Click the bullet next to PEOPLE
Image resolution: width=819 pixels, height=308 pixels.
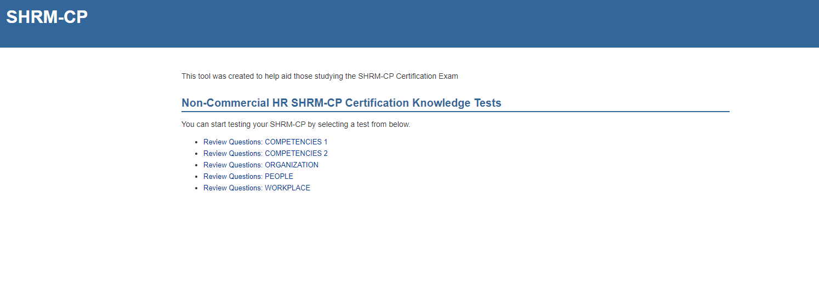coord(196,177)
